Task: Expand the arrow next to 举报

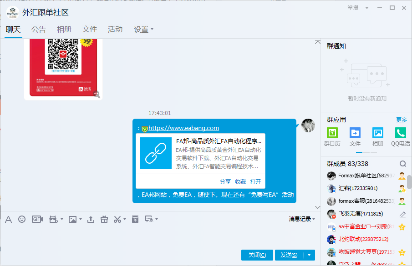Action: tap(367, 8)
